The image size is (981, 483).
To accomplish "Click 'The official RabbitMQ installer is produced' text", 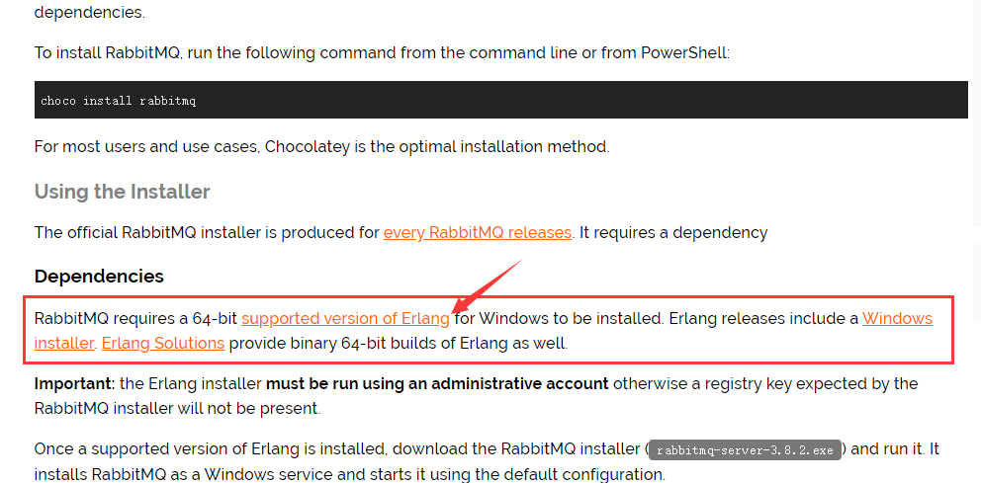I will [207, 233].
